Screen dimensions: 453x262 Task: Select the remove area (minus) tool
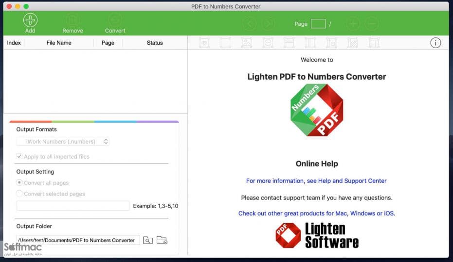(268, 43)
